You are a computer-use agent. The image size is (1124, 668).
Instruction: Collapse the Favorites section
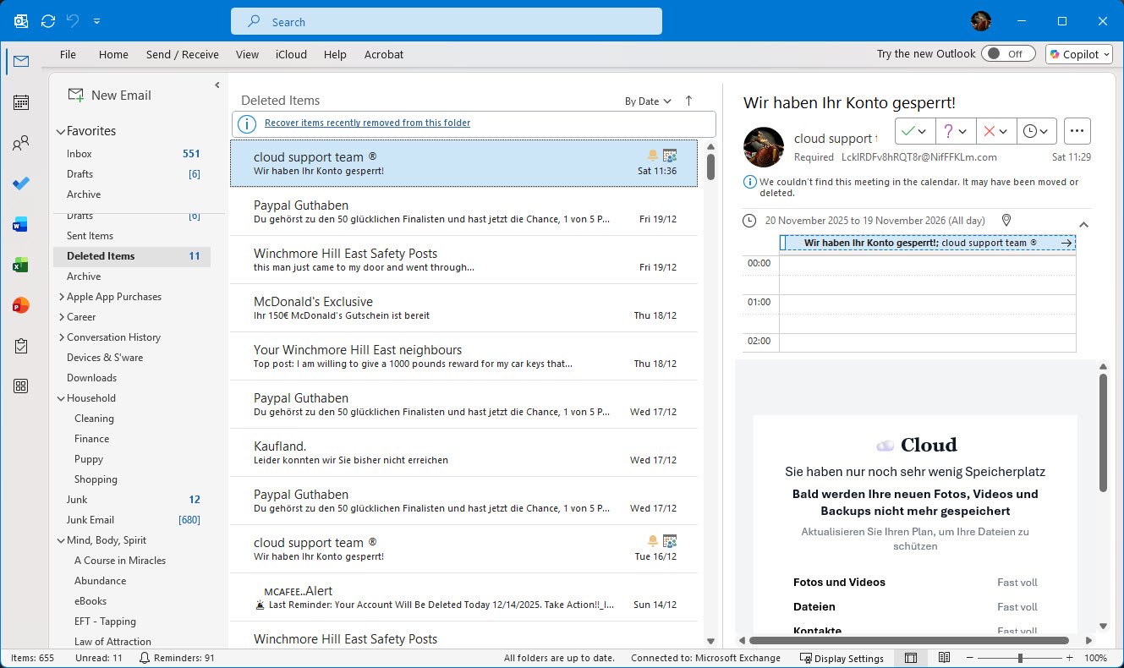(x=60, y=130)
